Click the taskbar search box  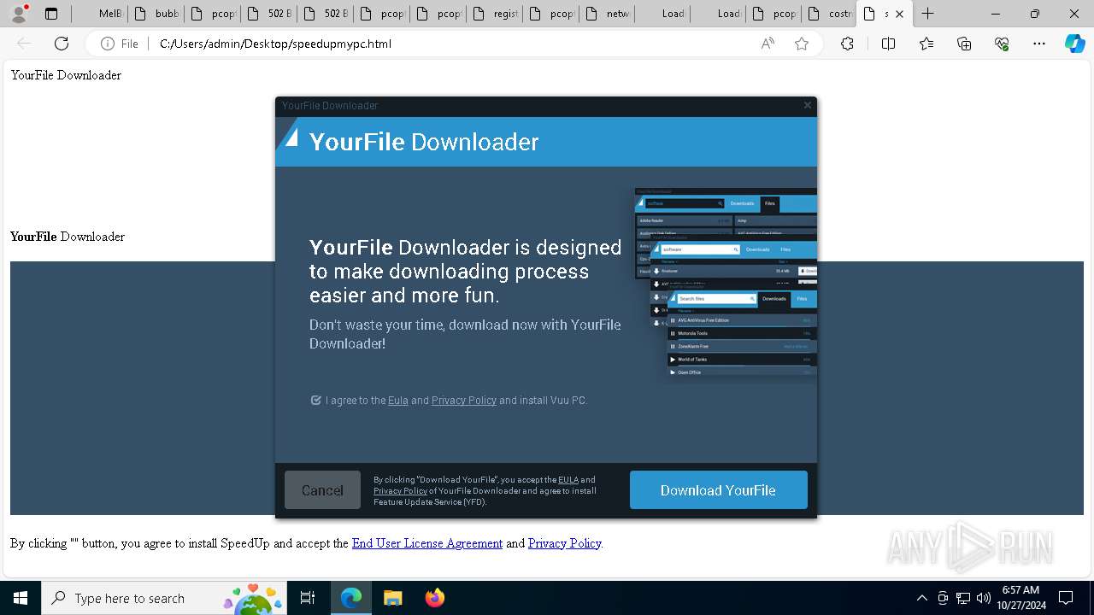tap(164, 598)
